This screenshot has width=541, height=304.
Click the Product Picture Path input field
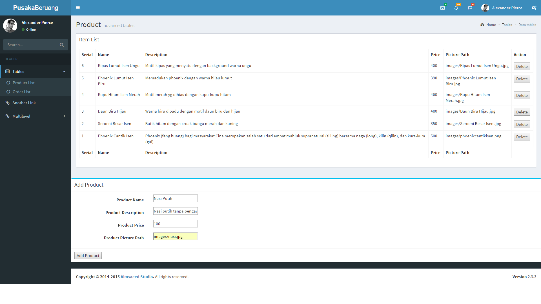click(x=175, y=236)
